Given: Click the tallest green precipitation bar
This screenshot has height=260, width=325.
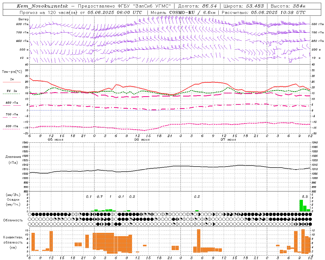Looking at the screenshot, I should point(301,205).
